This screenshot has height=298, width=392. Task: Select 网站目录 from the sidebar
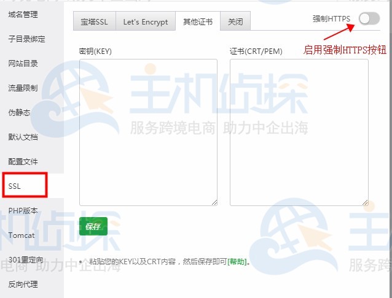(23, 64)
